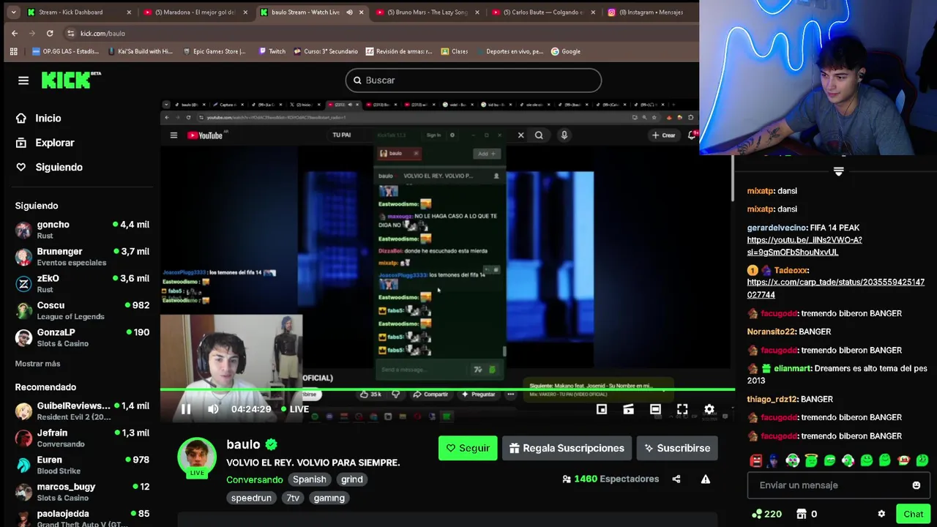This screenshot has height=527, width=937.
Task: Select the 7tv tag
Action: pos(293,498)
